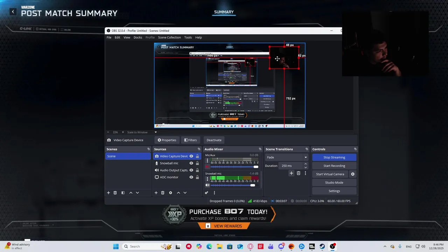The width and height of the screenshot is (448, 252).
Task: Move scene up in Scenes panel
Action: point(131,193)
